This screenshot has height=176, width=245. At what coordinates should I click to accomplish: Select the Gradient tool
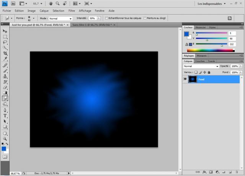click(5, 93)
